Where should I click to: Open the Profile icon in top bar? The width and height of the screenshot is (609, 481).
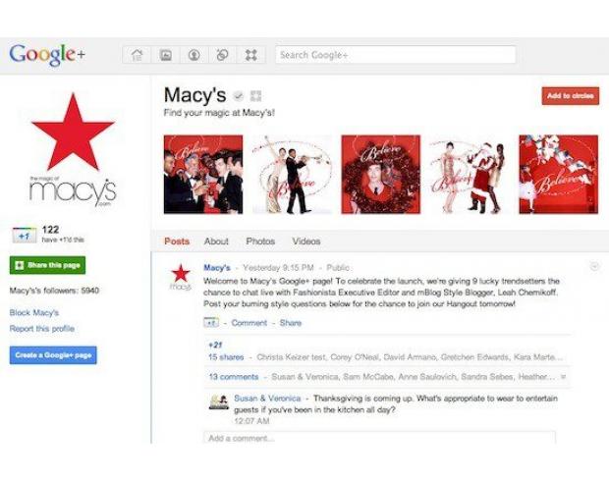194,55
